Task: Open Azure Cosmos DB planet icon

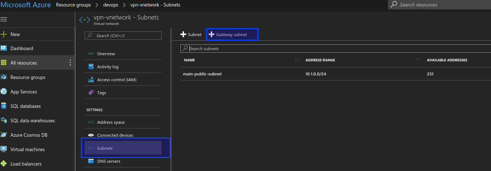Action: click(x=4, y=135)
